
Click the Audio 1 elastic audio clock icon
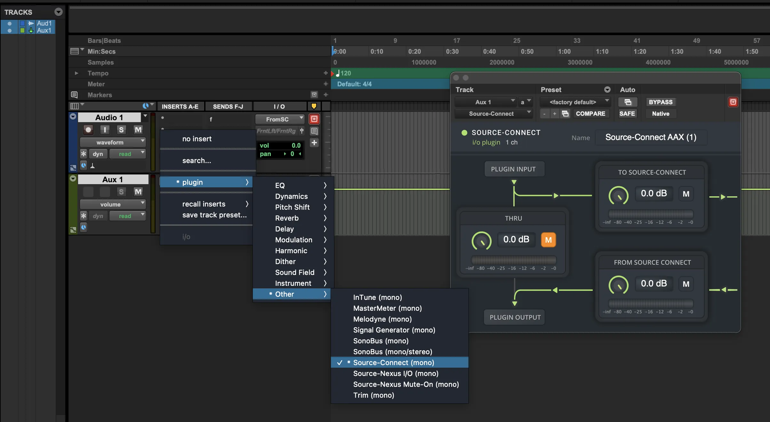click(84, 165)
